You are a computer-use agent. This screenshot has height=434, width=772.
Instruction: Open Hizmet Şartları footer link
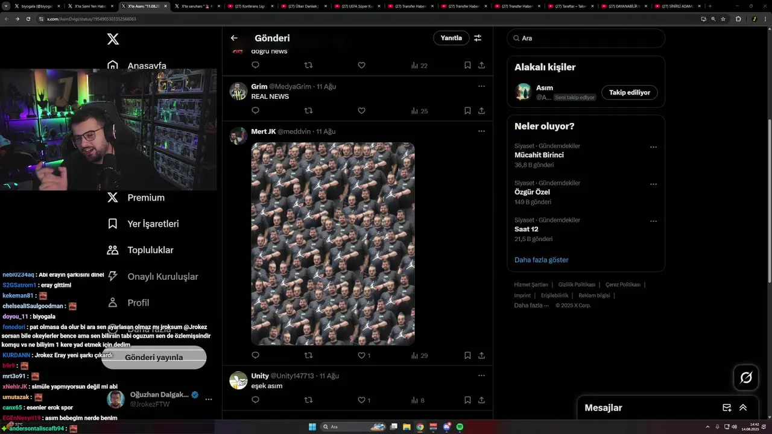[x=531, y=285]
